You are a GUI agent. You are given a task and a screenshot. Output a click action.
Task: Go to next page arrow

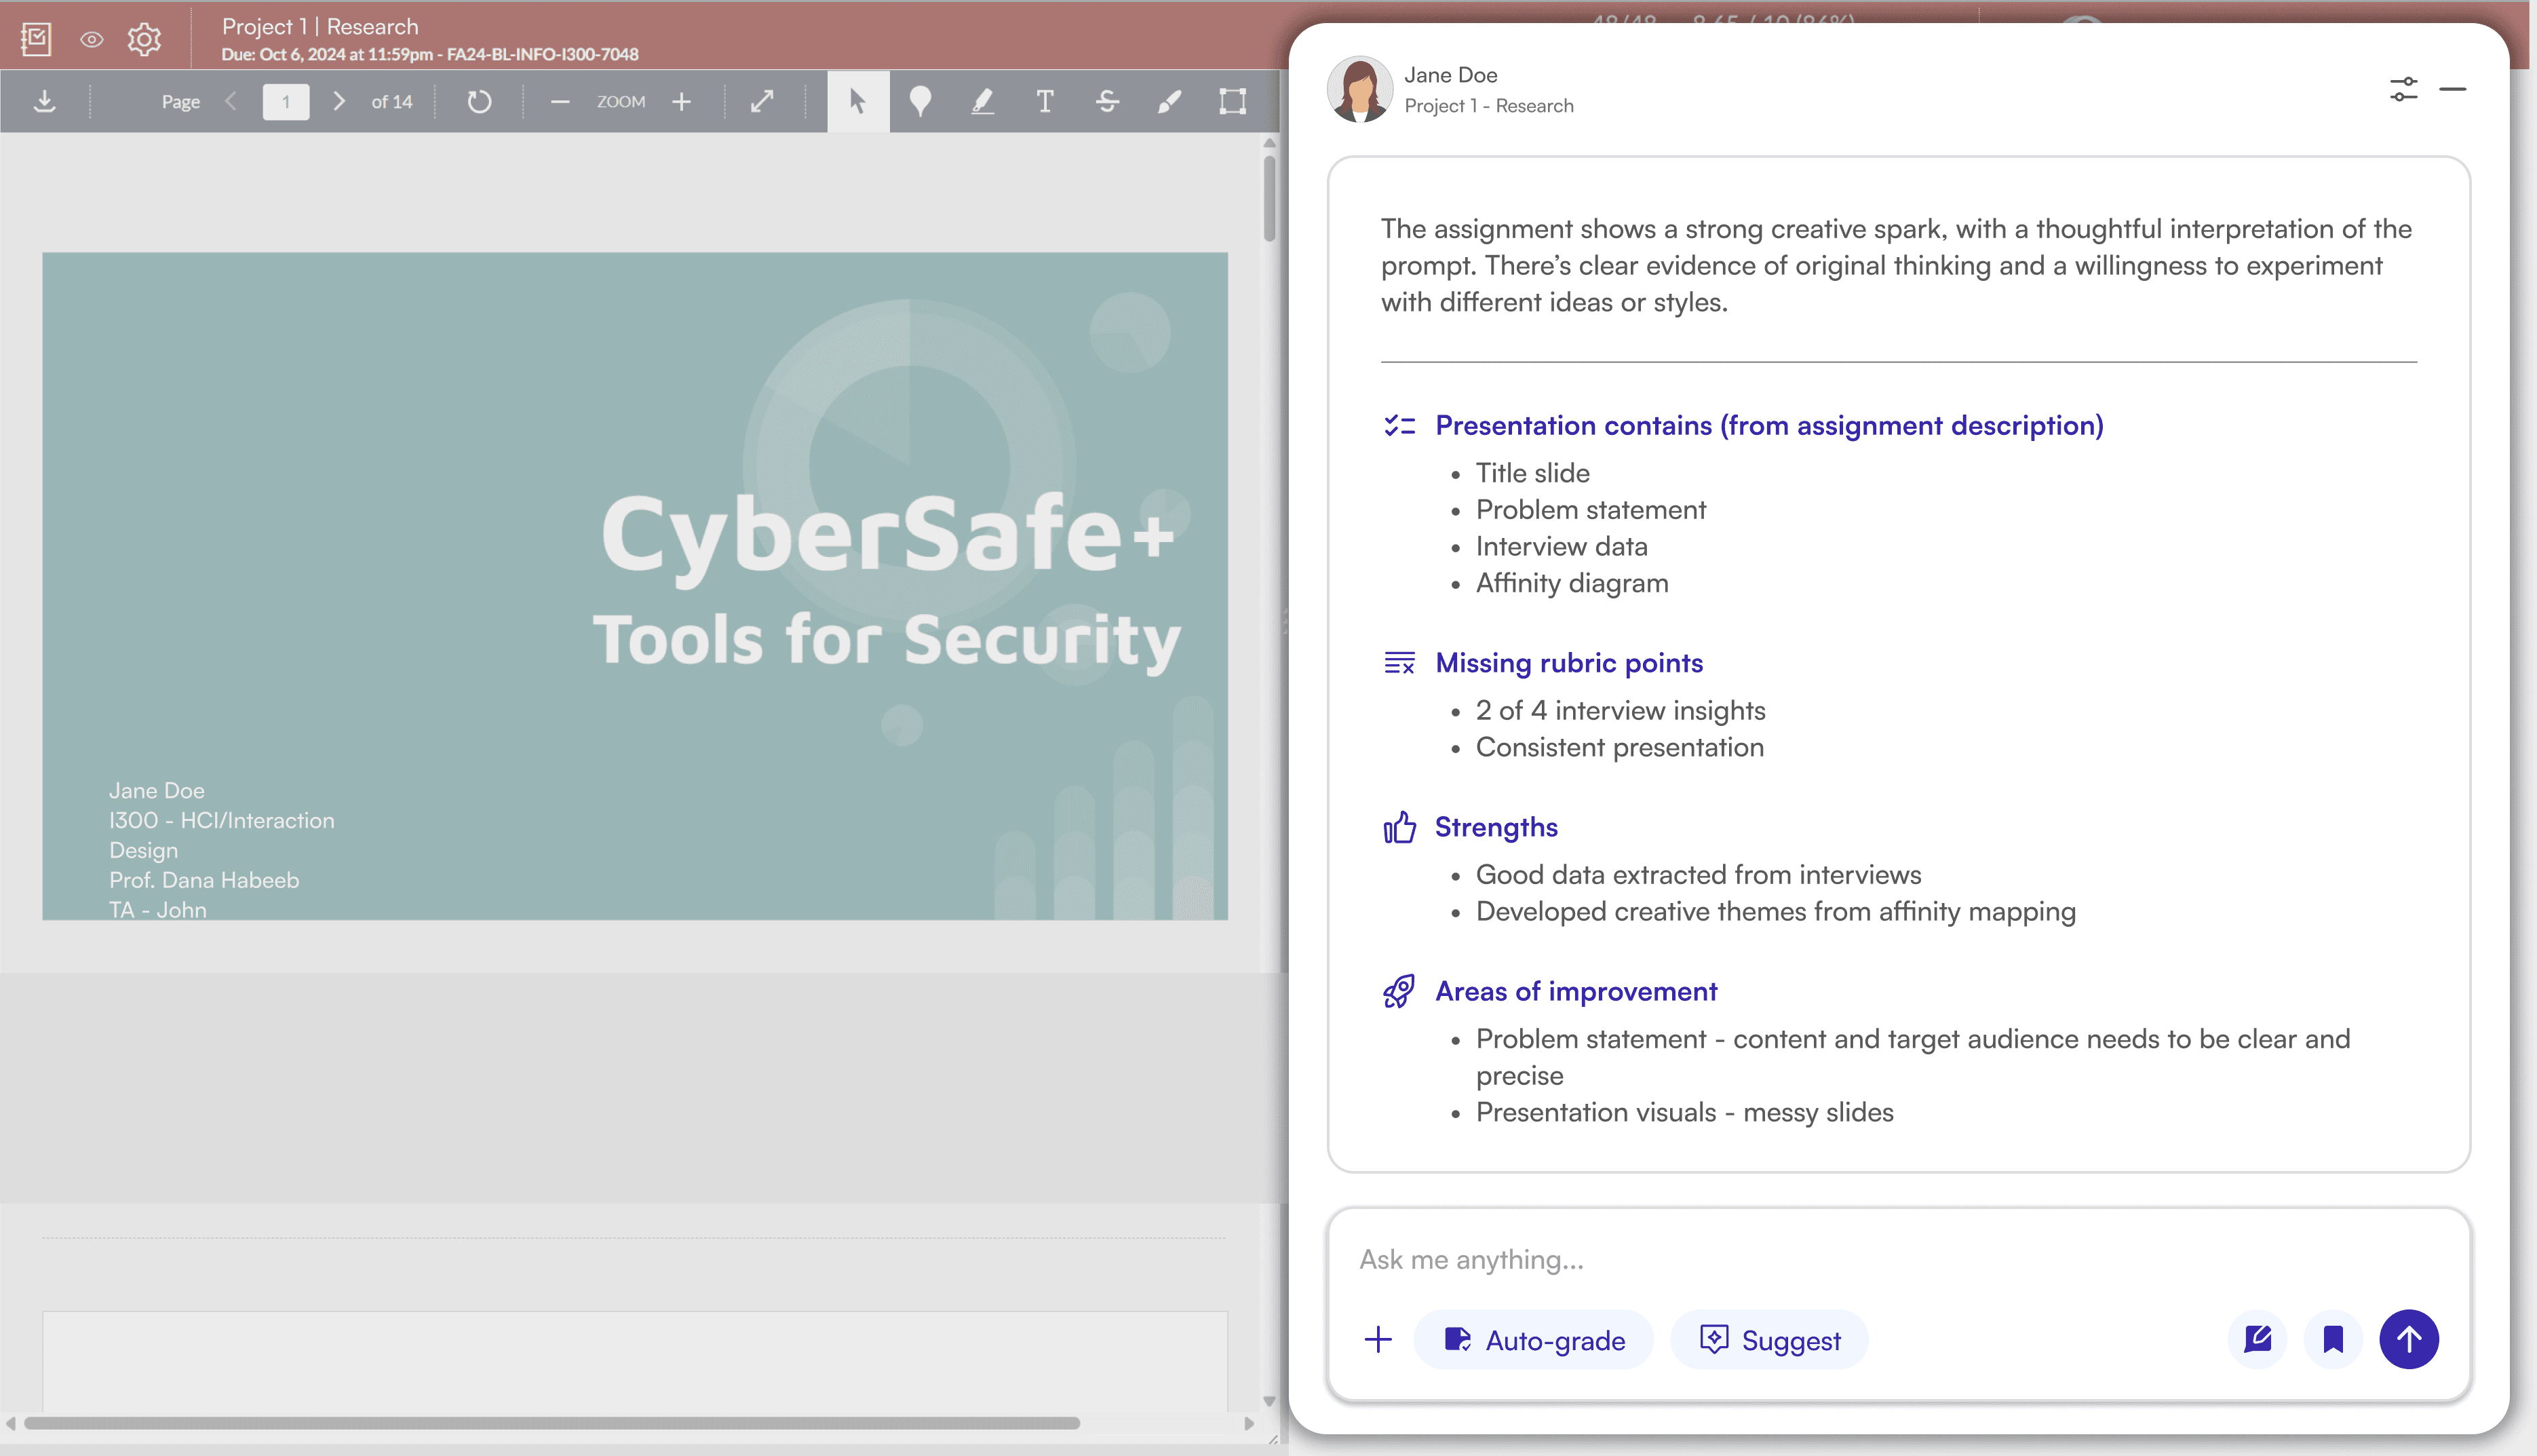(x=339, y=101)
